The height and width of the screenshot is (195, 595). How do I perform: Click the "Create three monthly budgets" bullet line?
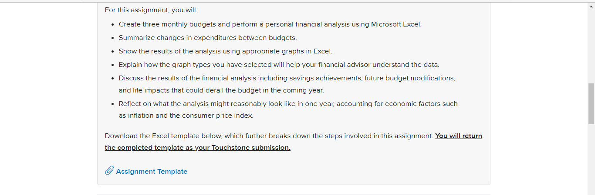[x=270, y=24]
